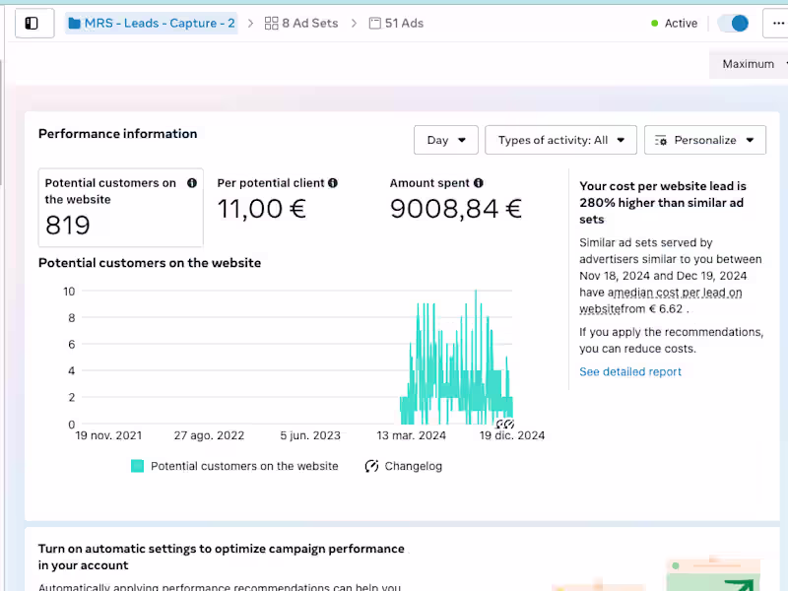Click the Changelog legend icon
The width and height of the screenshot is (788, 591).
point(371,466)
